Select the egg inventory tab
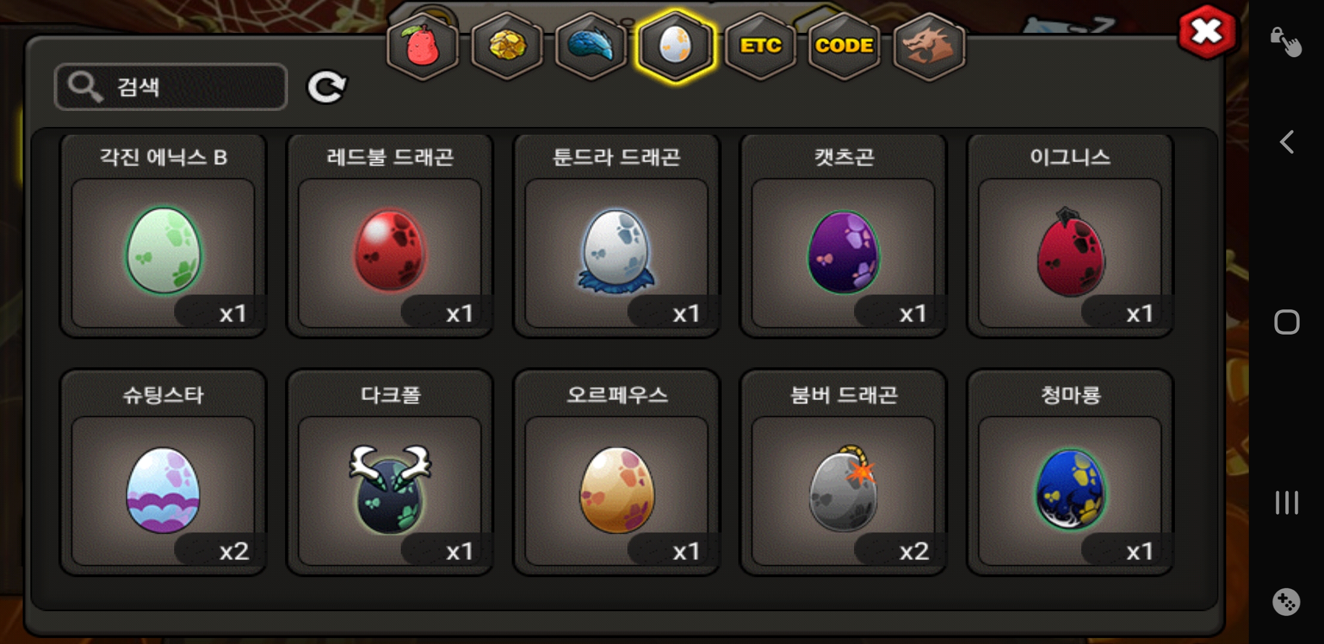This screenshot has height=644, width=1324. tap(675, 46)
